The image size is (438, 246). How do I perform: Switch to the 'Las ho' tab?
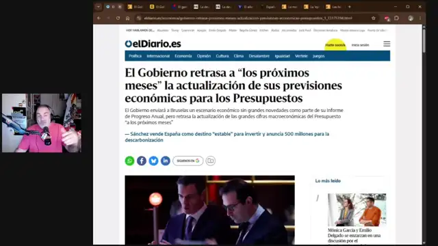pyautogui.click(x=334, y=7)
